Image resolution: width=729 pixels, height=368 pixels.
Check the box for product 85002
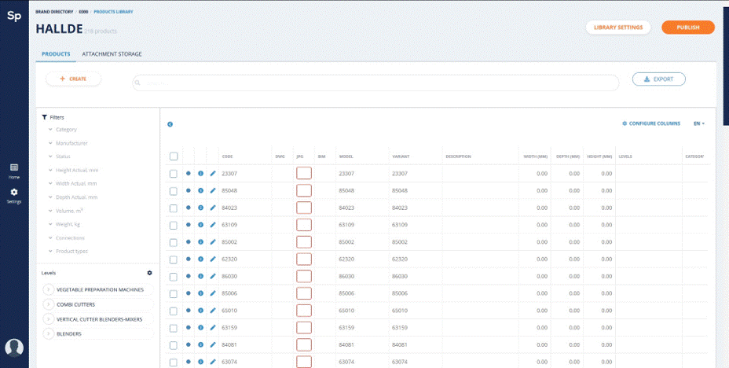coord(174,242)
